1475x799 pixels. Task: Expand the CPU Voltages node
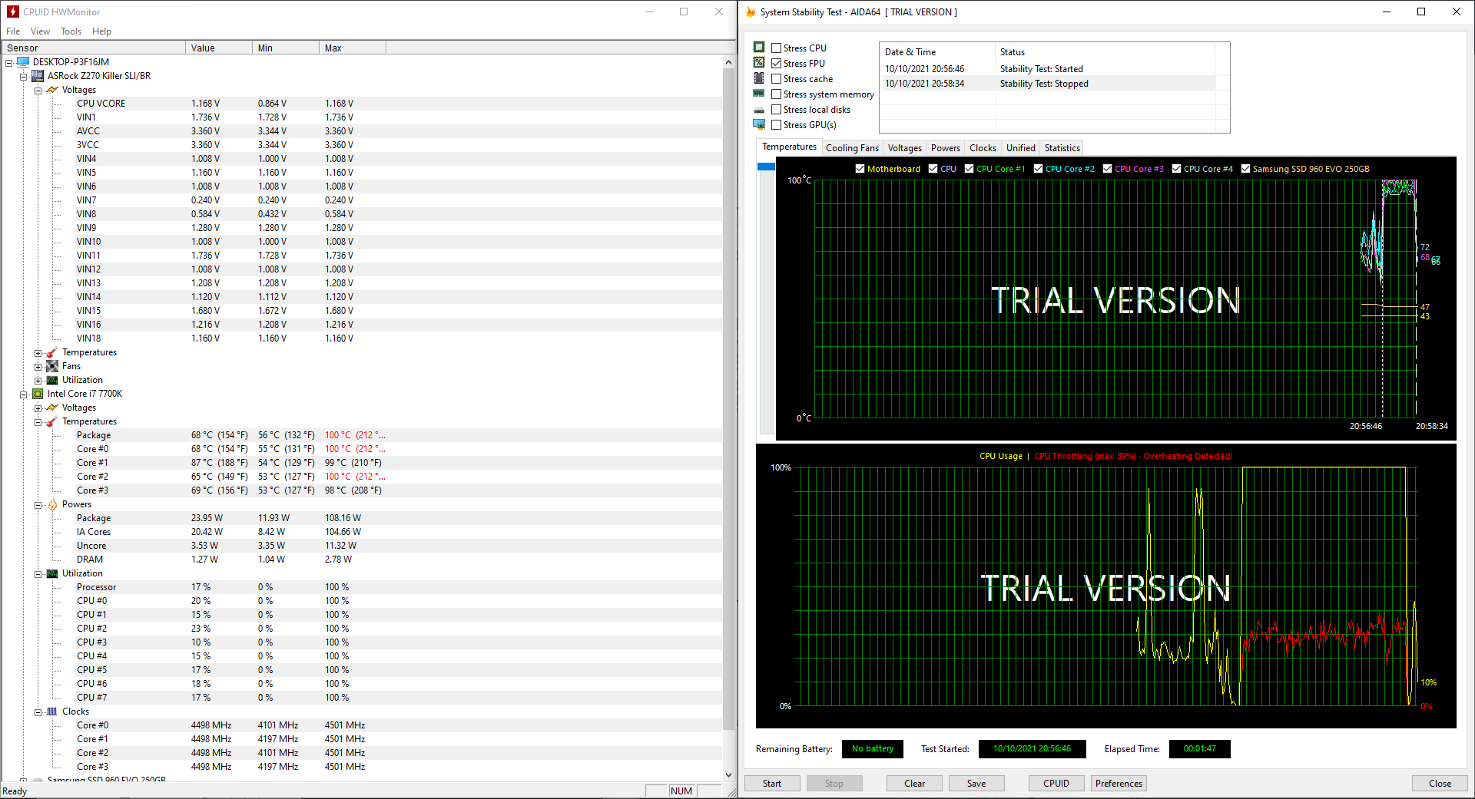[x=38, y=408]
